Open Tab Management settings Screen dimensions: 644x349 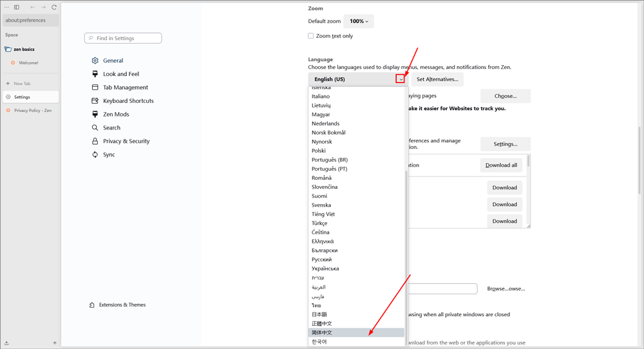[125, 88]
